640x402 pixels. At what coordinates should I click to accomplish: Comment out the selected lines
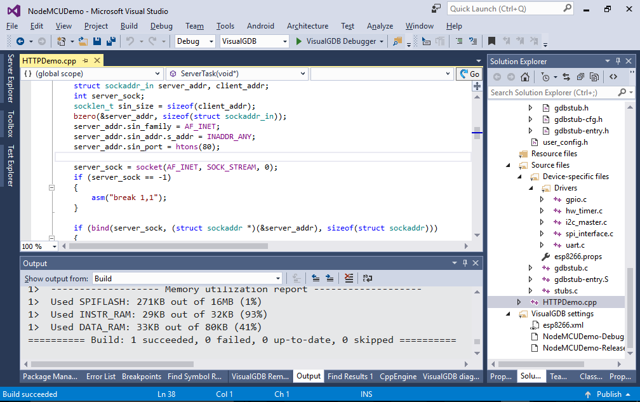coord(459,41)
